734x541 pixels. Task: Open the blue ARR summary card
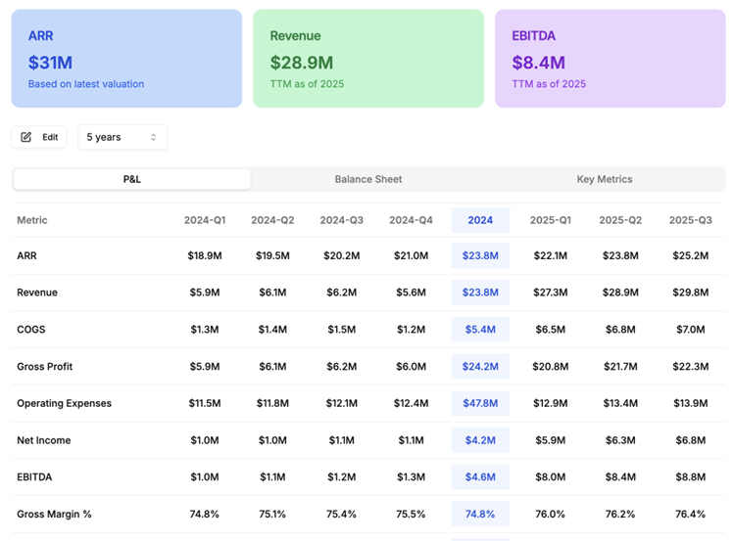click(126, 59)
